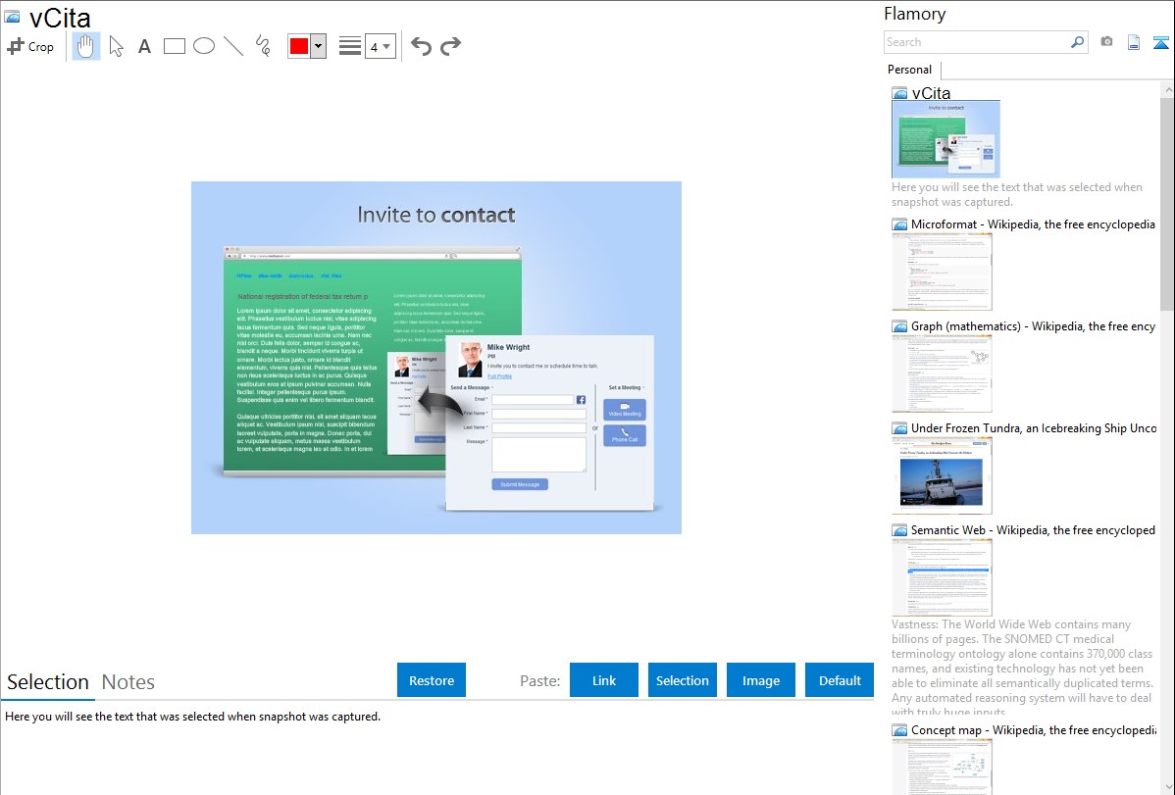1175x795 pixels.
Task: Click the 'Microformat - Wikipedia' title text
Action: [x=1033, y=224]
